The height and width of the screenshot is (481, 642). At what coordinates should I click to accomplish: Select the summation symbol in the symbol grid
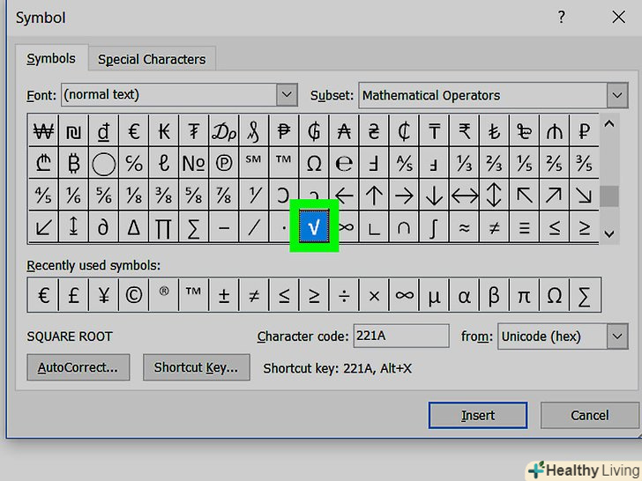[x=194, y=226]
